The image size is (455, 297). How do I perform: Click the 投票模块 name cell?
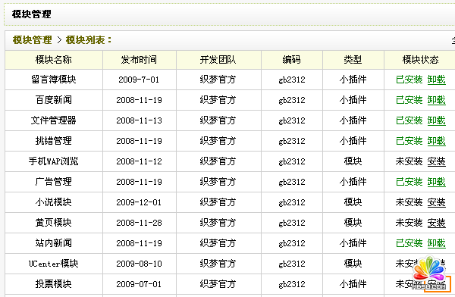pos(54,284)
